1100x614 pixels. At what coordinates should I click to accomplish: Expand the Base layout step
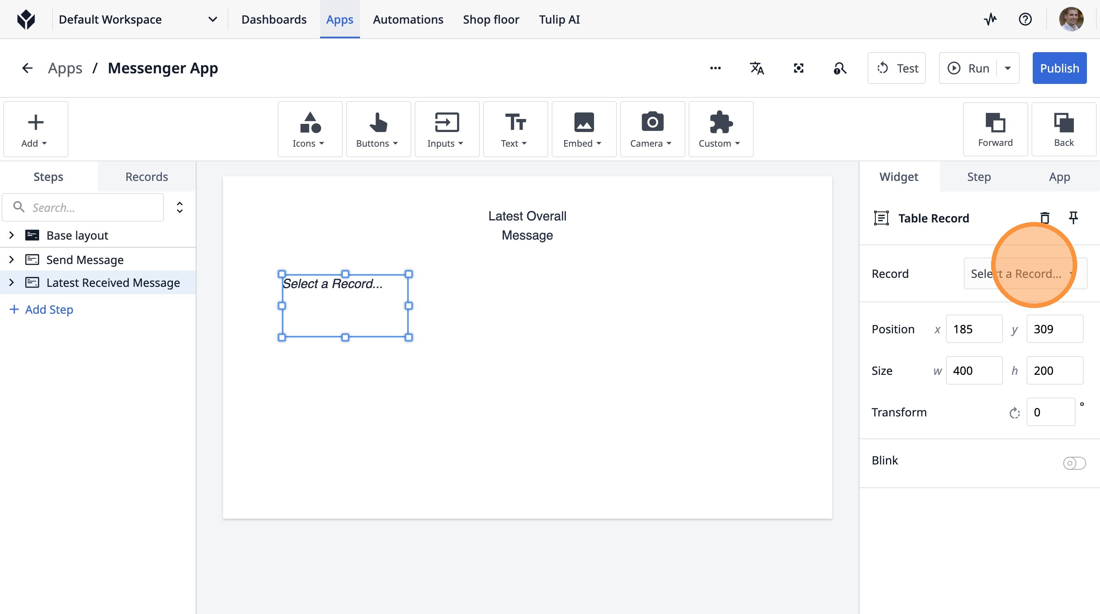11,235
